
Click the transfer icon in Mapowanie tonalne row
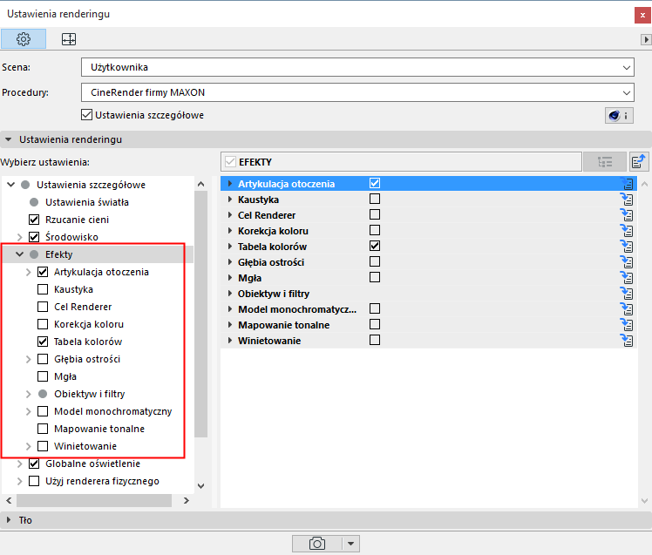[627, 325]
